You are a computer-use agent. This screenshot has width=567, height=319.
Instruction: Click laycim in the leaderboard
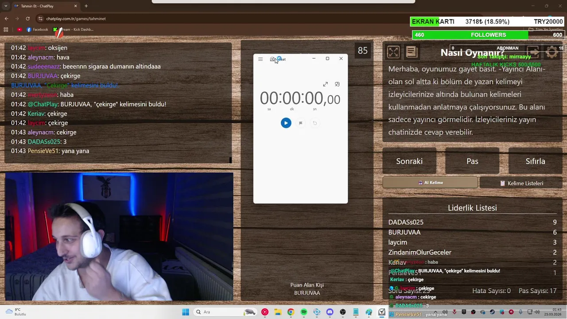[398, 242]
